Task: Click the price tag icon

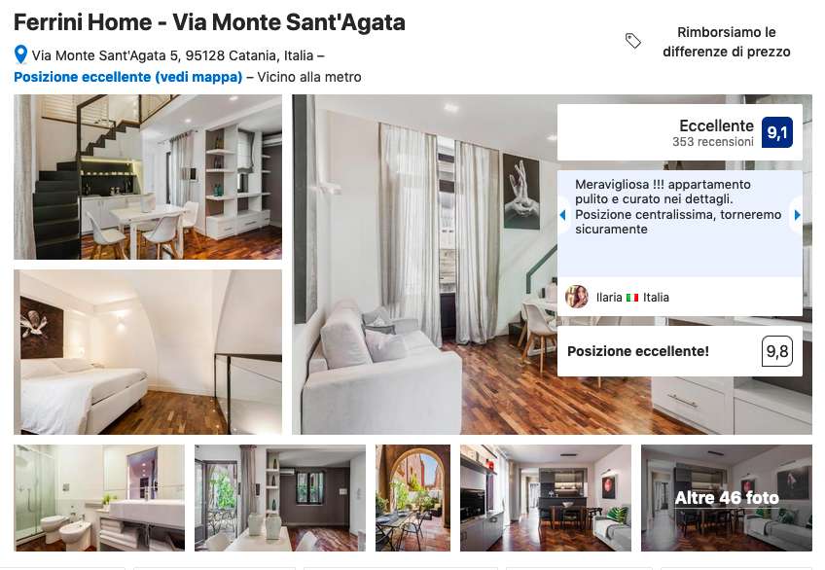Action: [633, 41]
